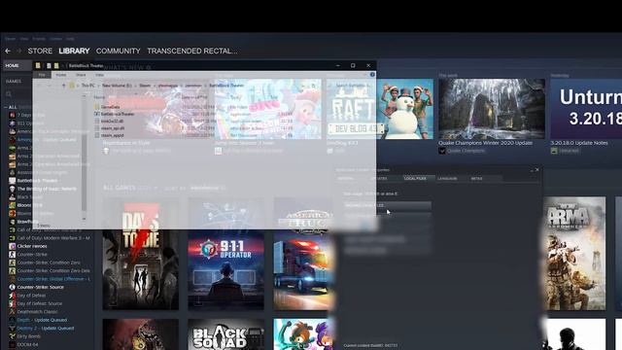Click the library search magnifier icon
The height and width of the screenshot is (350, 622).
(x=9, y=94)
